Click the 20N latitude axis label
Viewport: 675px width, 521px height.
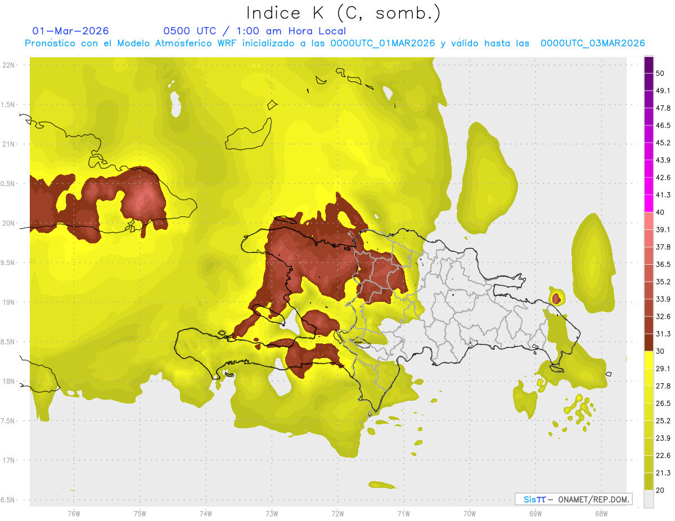[10, 223]
